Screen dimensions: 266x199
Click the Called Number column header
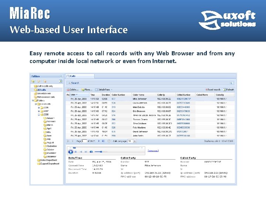tap(185, 95)
